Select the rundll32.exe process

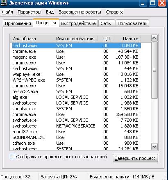click(76, 132)
